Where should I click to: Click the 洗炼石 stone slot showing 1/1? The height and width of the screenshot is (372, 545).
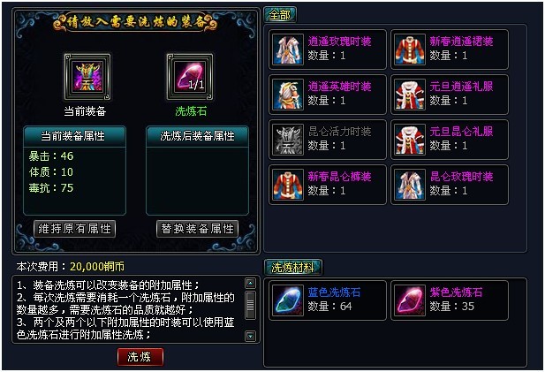[x=189, y=77]
